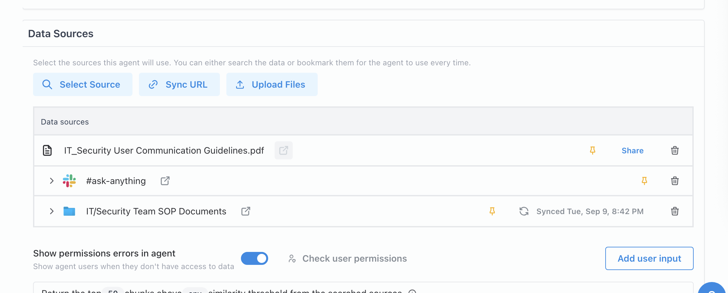Click the Data Sources section header
728x293 pixels.
click(61, 33)
